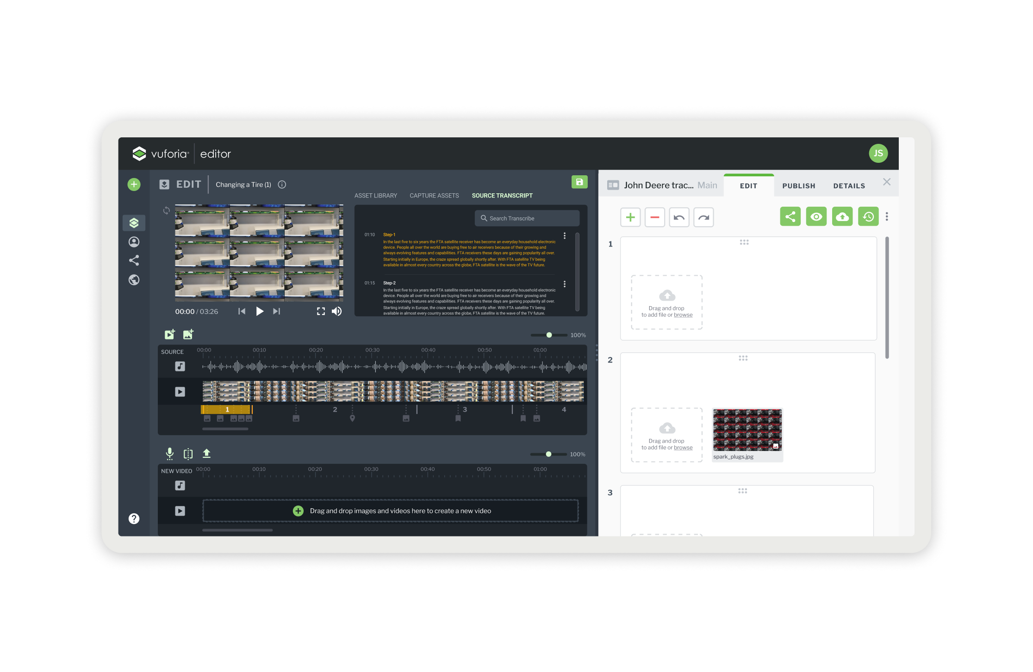Viewport: 1033px width, 672px height.
Task: Click the add video clip icon
Action: [170, 334]
